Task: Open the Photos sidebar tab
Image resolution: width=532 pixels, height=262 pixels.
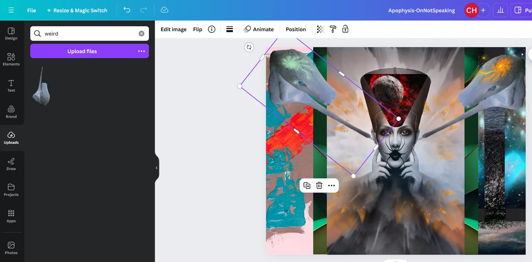Action: (11, 248)
